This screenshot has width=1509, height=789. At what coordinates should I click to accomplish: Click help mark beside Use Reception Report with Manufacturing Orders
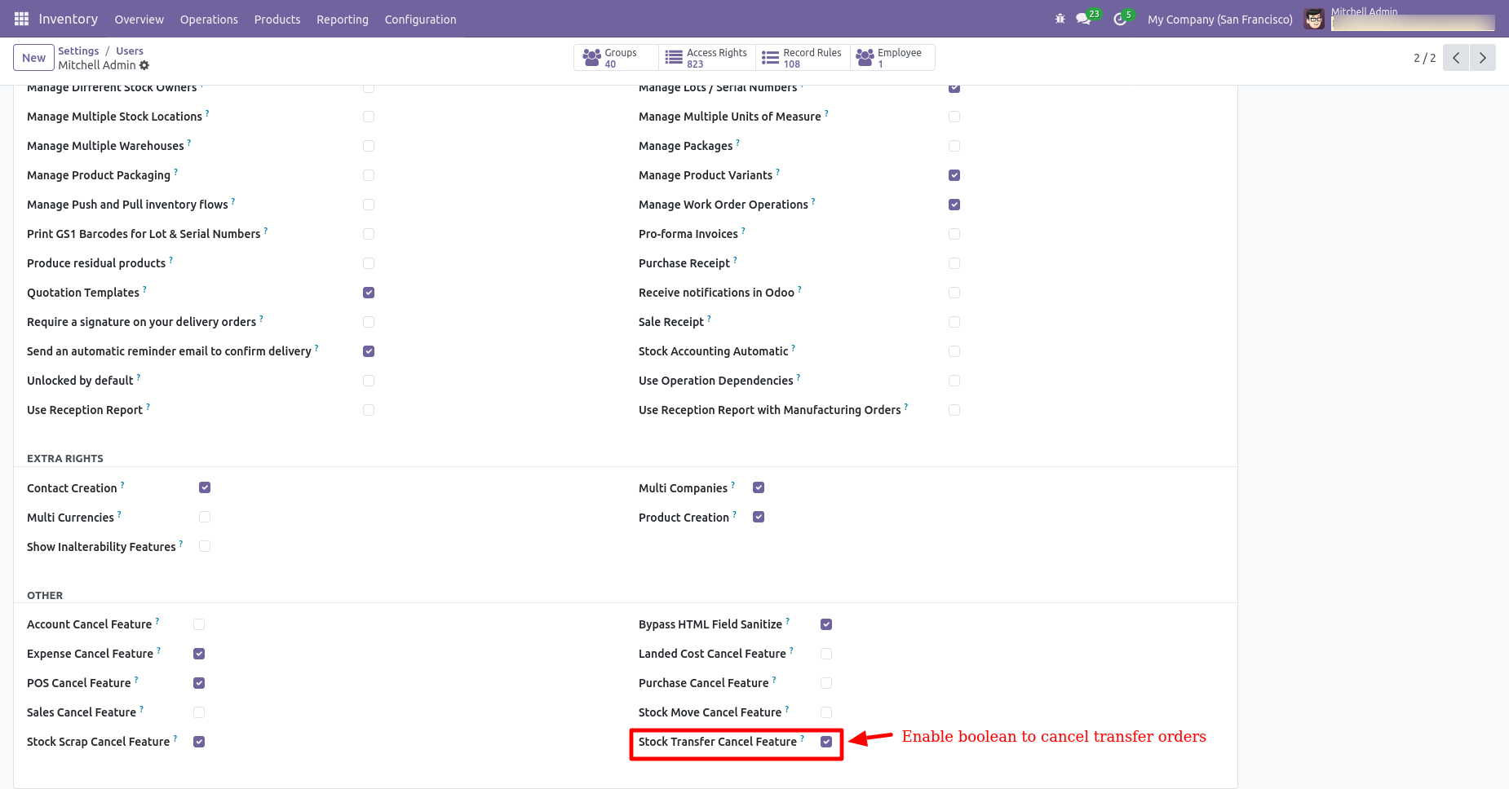905,407
